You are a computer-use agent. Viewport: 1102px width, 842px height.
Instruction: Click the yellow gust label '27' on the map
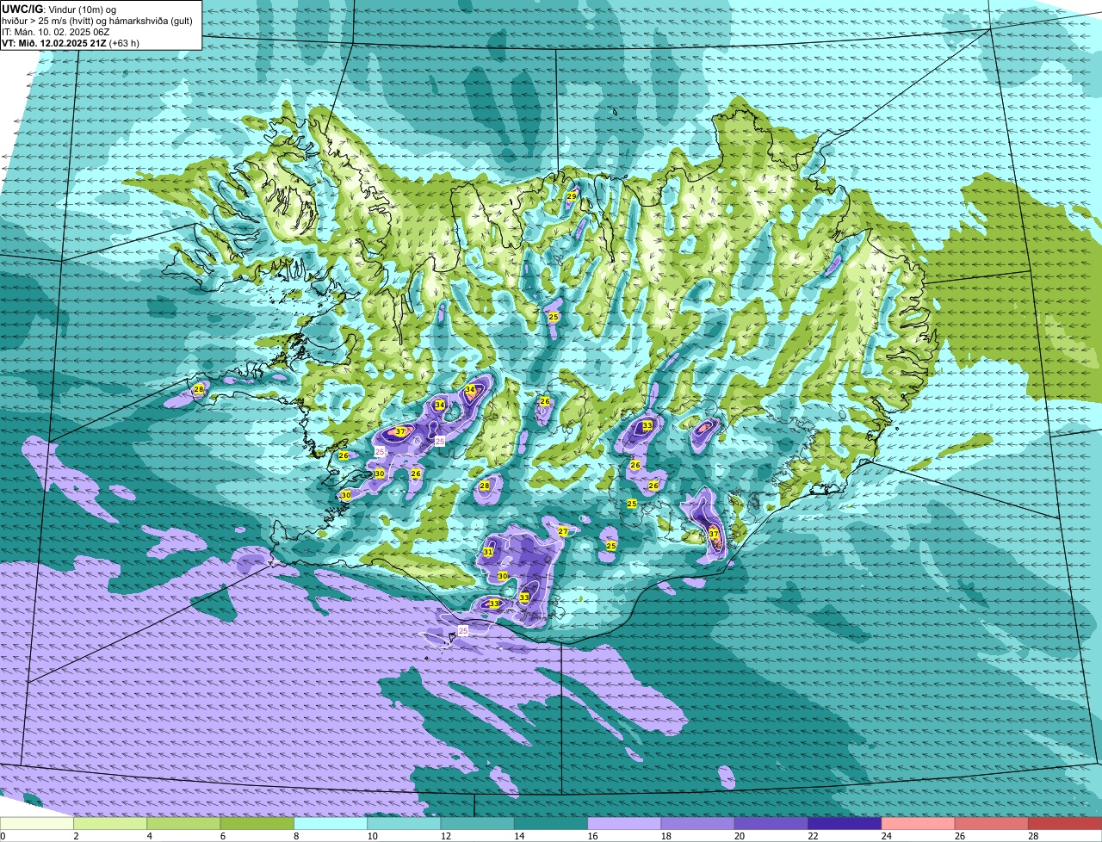[x=563, y=531]
